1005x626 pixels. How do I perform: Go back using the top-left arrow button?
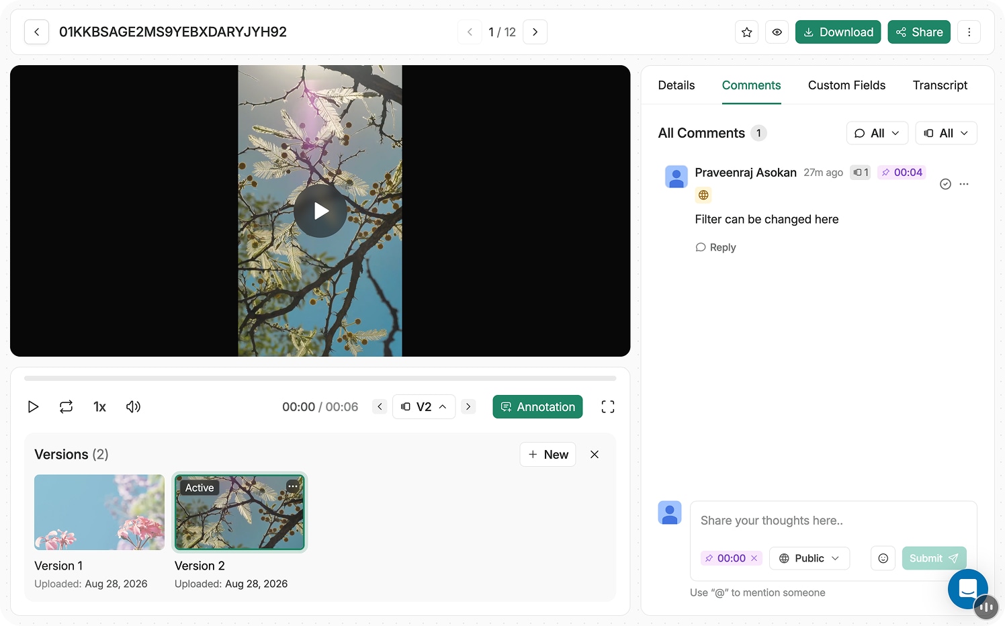pos(36,32)
